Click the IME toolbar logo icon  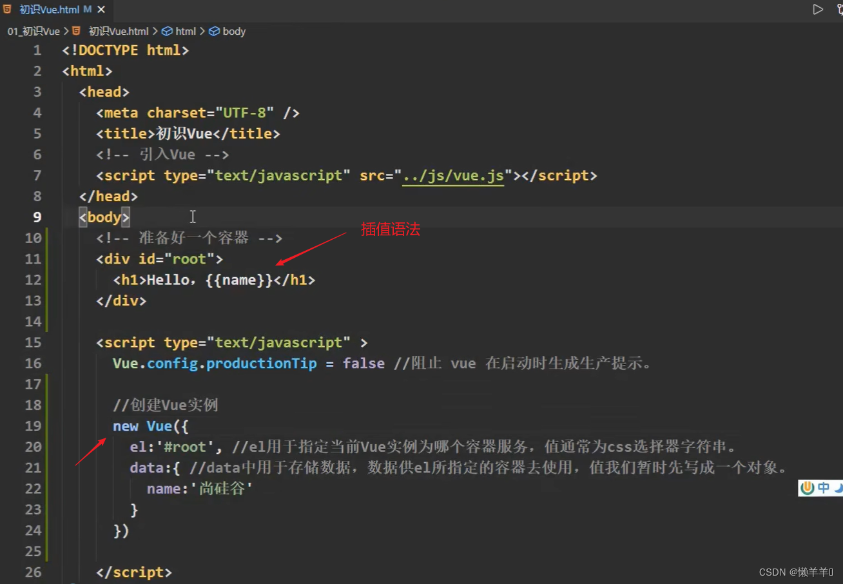click(807, 488)
